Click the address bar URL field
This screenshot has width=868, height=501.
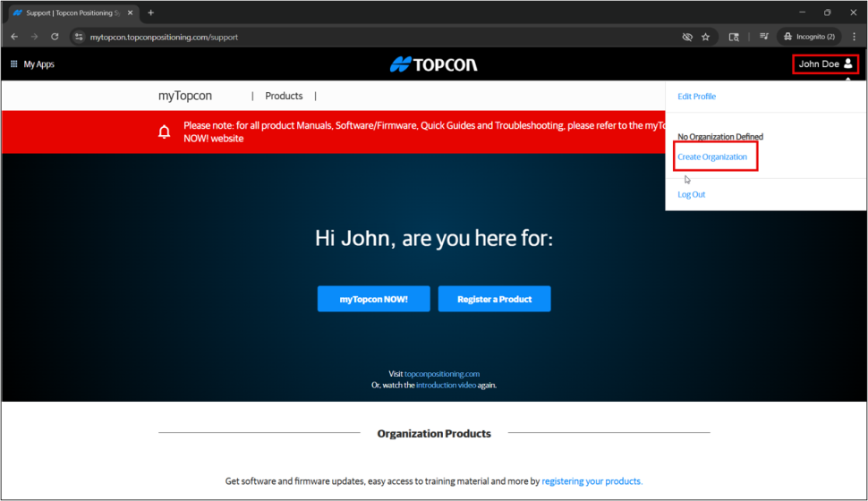click(358, 37)
